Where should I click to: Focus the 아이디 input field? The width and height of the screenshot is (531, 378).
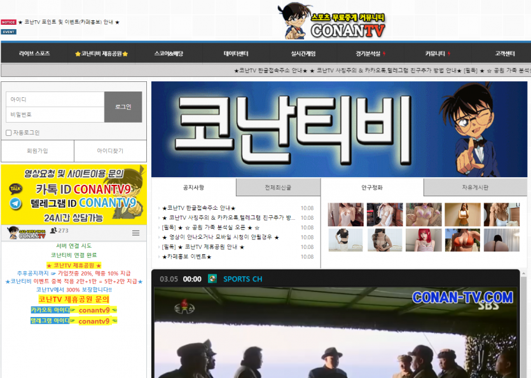[x=55, y=100]
